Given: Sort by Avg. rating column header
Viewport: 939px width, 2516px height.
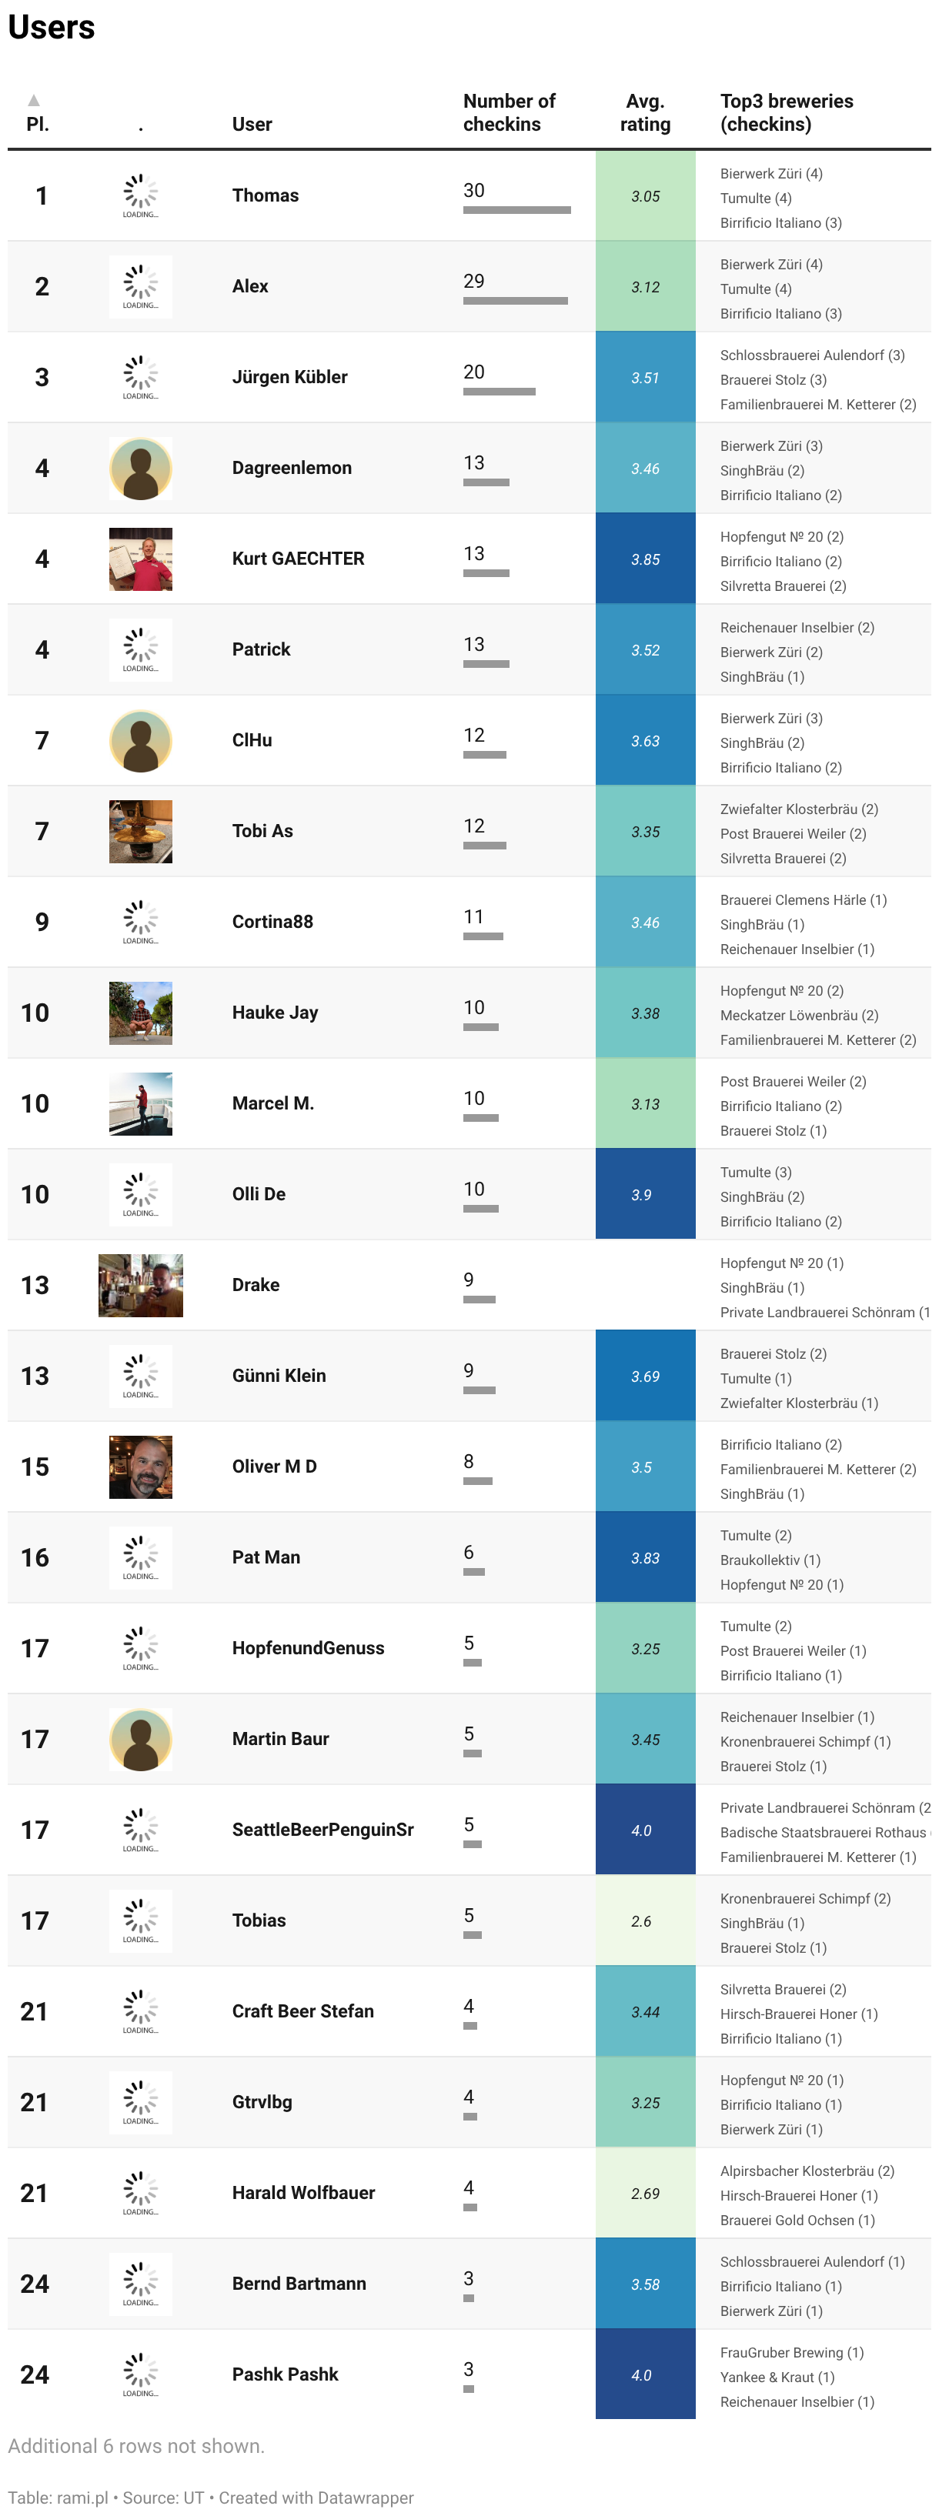Looking at the screenshot, I should coord(645,112).
